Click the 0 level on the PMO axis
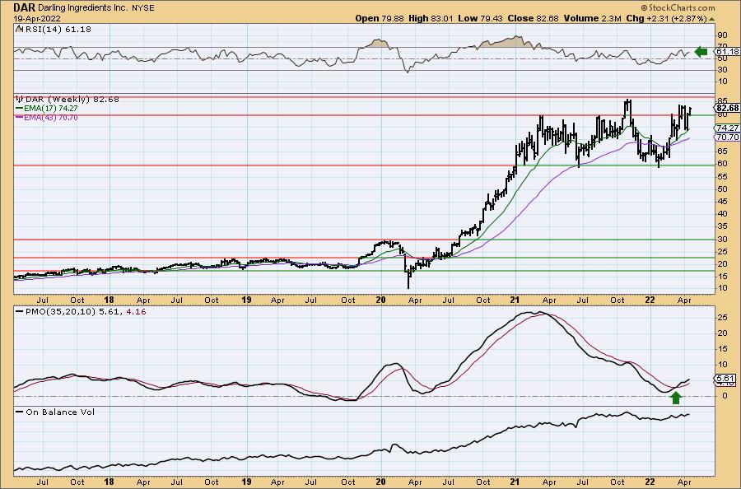 pos(725,396)
